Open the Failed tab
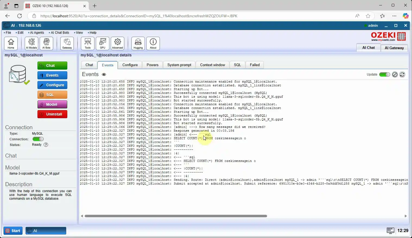This screenshot has width=412, height=238. (x=255, y=65)
